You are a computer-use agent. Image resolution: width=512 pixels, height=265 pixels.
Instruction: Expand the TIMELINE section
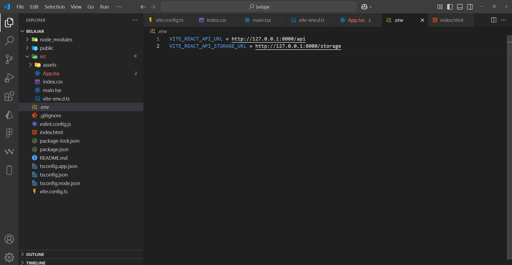(x=81, y=262)
